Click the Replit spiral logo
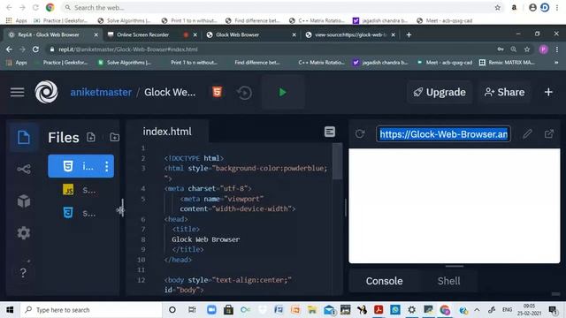The width and height of the screenshot is (566, 318). point(46,92)
